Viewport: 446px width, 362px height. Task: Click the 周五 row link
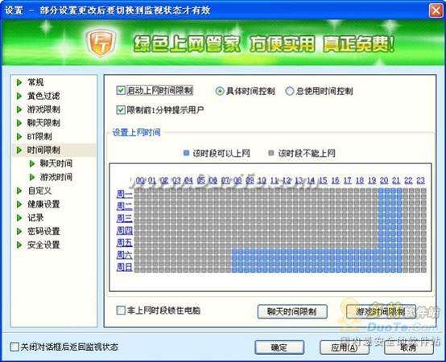[x=124, y=243]
